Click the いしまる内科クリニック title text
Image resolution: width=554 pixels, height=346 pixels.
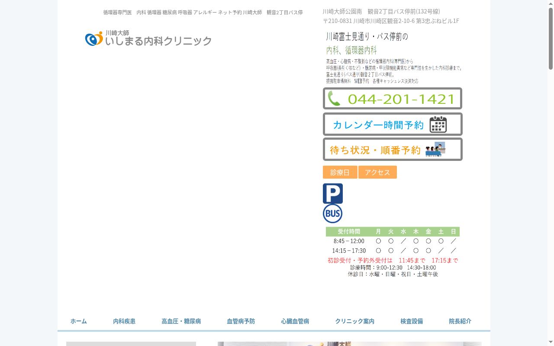tap(158, 41)
